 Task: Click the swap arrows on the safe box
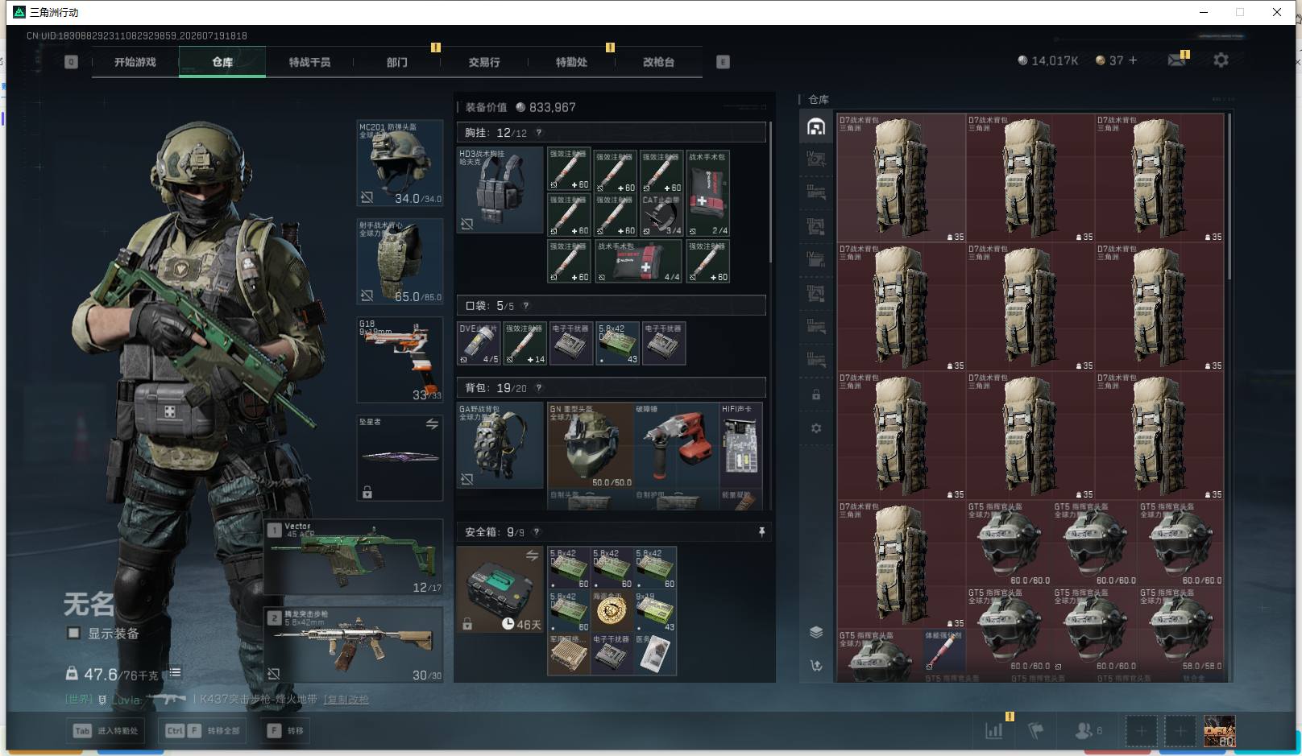tap(532, 556)
